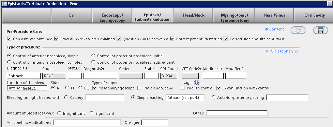
Task: Choose the BIL side radio button
Action: coord(80,88)
